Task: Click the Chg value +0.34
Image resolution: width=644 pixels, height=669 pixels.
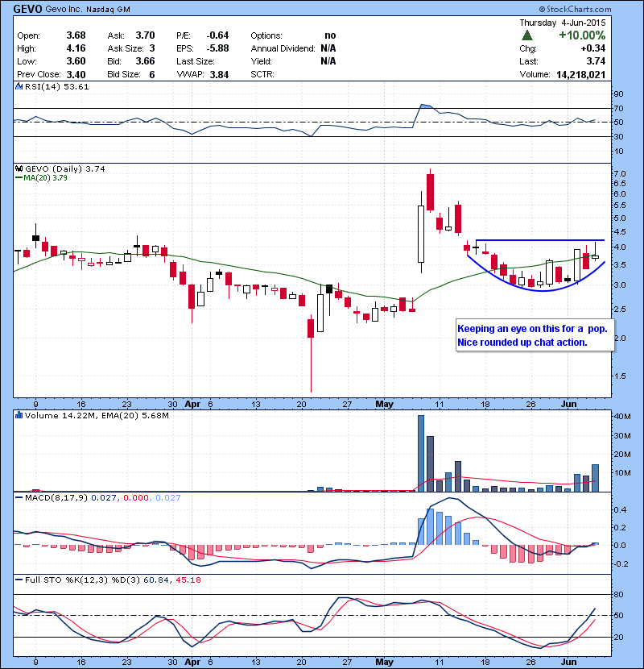Action: coord(592,48)
